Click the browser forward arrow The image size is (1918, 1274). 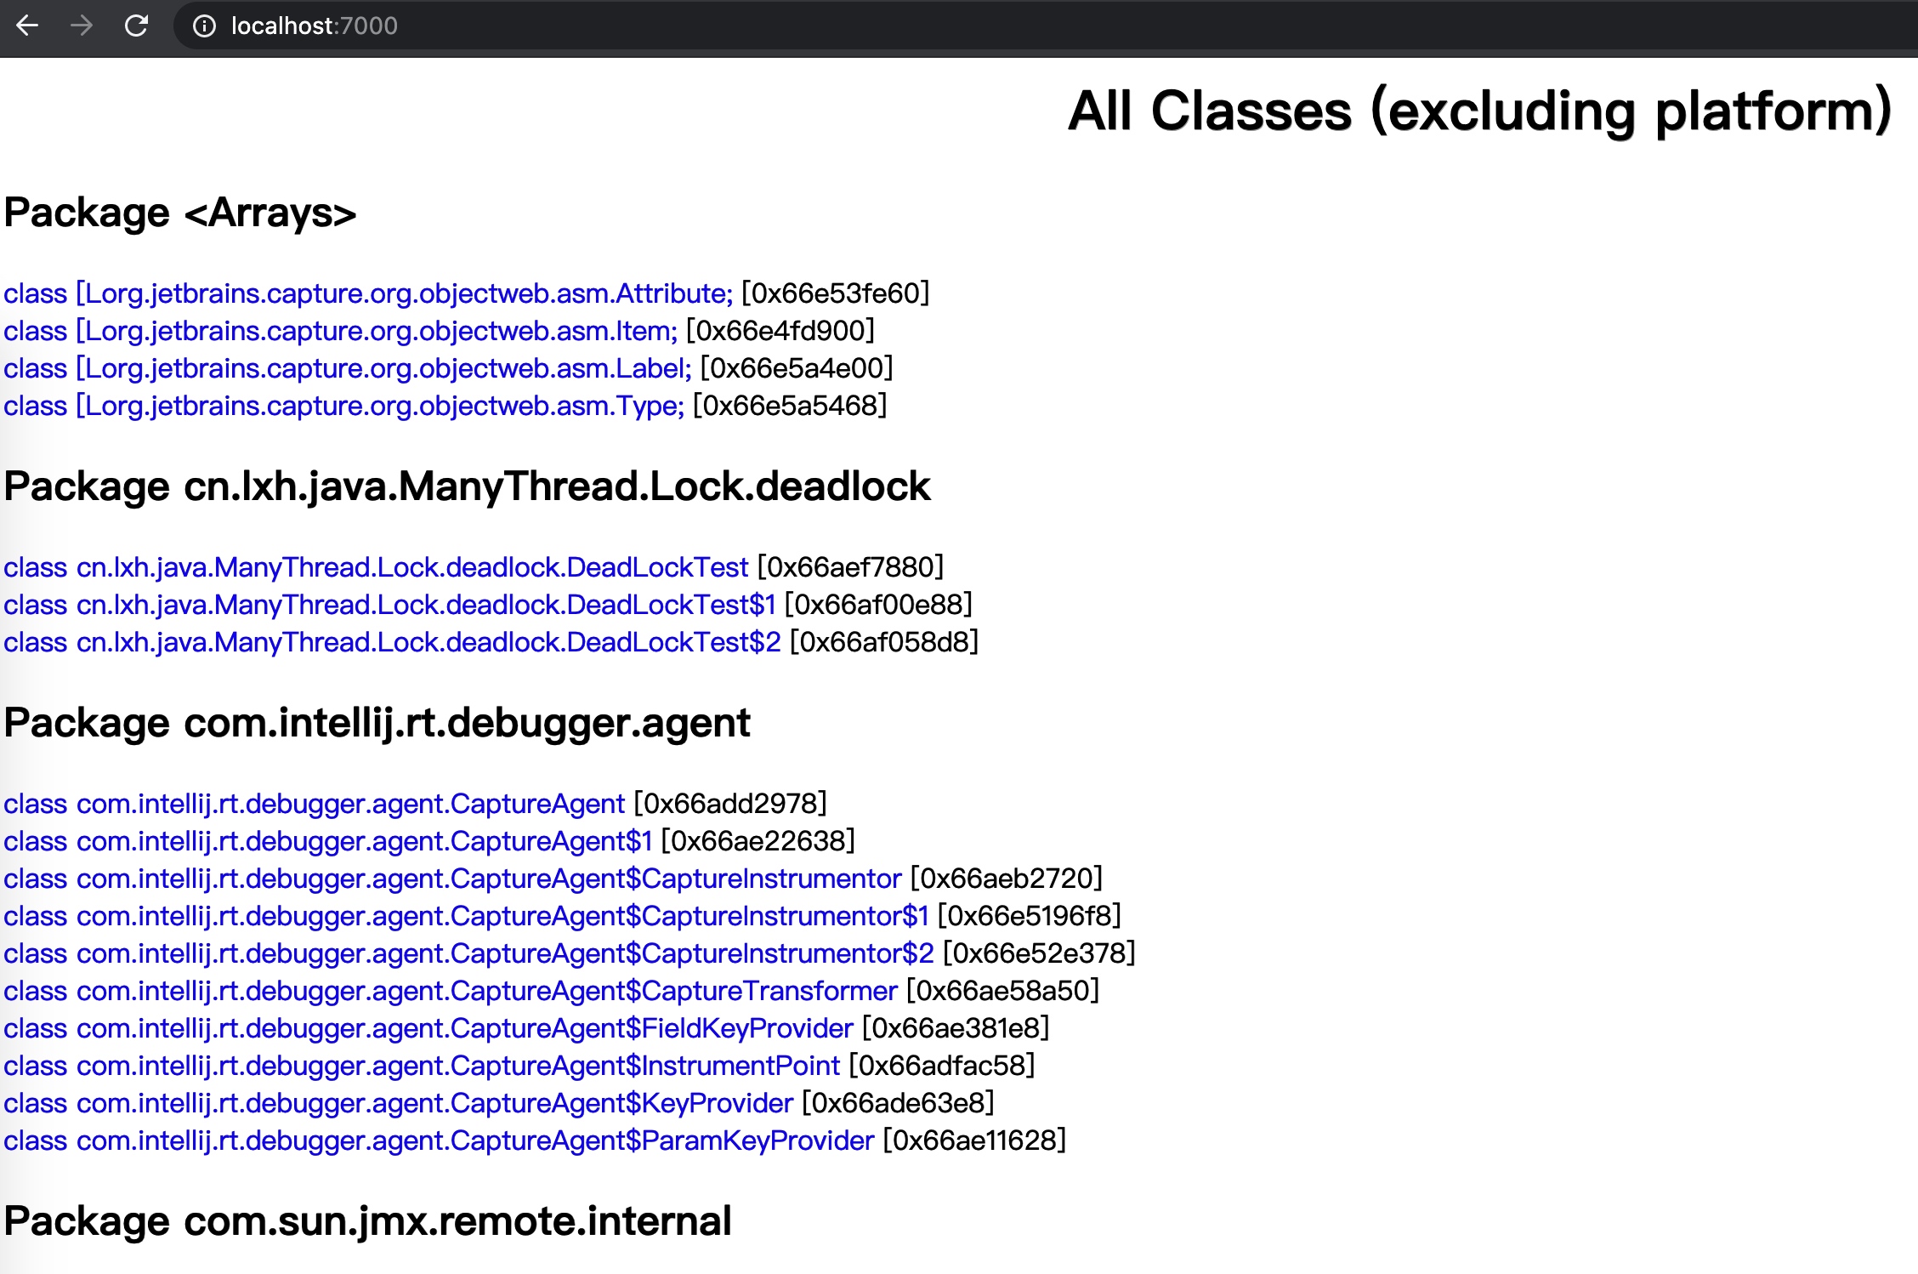82,26
